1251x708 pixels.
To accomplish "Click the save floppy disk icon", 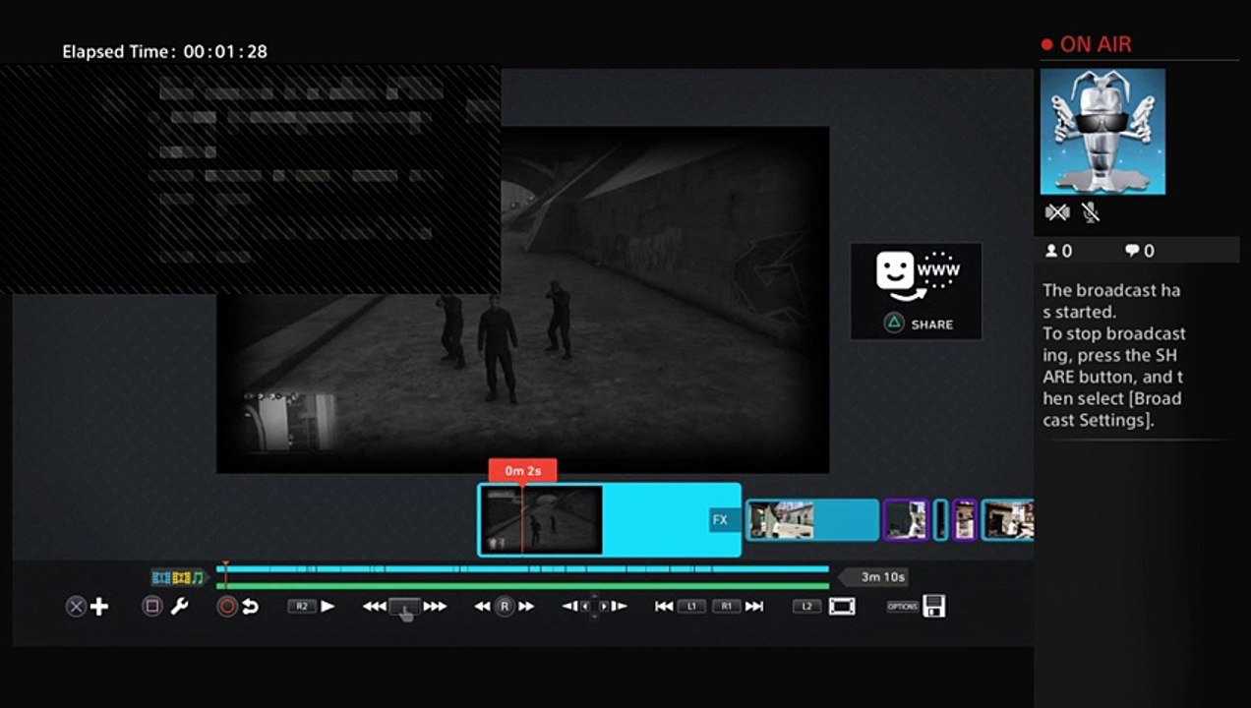I will [934, 606].
